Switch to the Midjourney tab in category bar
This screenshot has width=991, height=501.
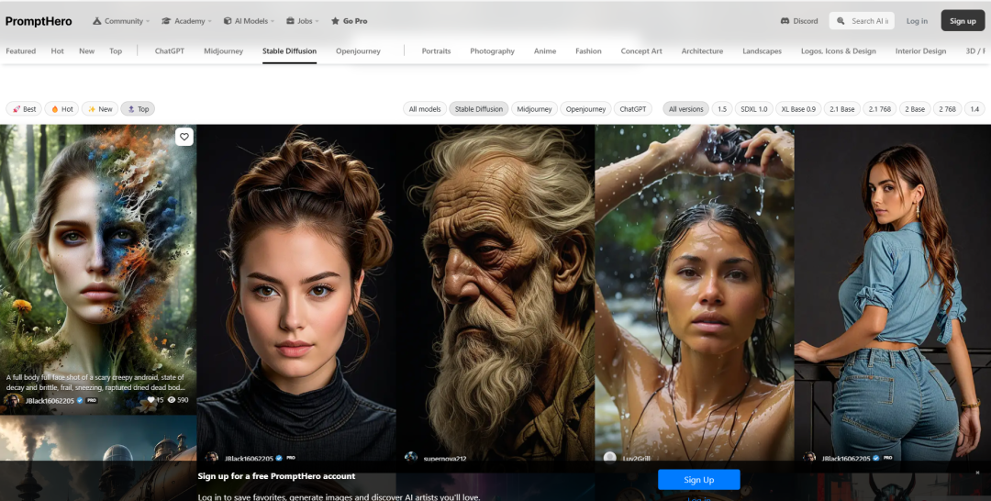point(223,51)
